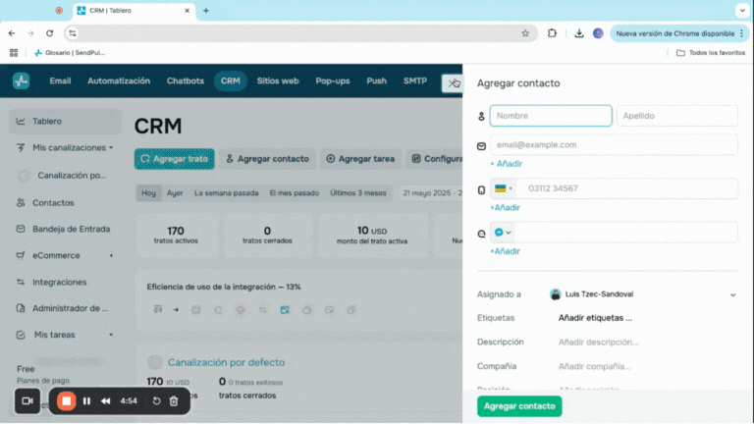Click Añadir descripción field
Image resolution: width=754 pixels, height=424 pixels.
598,343
